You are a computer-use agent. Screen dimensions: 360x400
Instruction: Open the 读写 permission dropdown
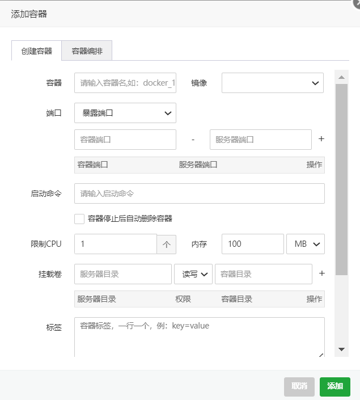(193, 274)
